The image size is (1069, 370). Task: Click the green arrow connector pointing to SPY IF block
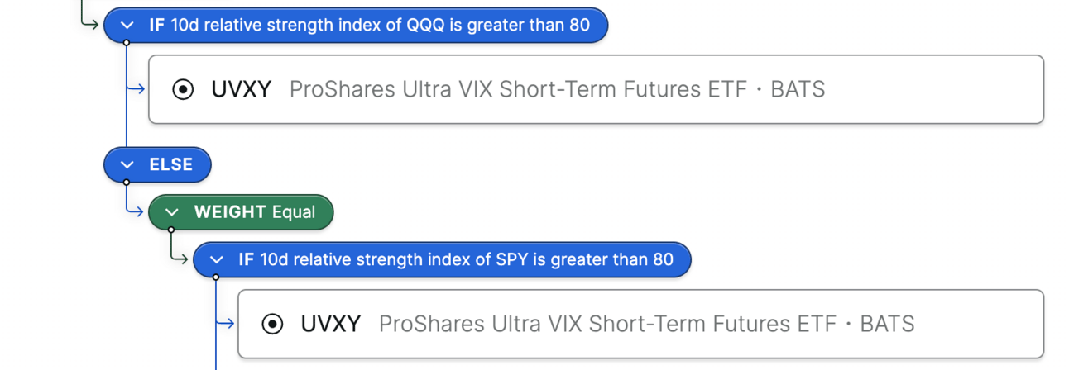180,259
